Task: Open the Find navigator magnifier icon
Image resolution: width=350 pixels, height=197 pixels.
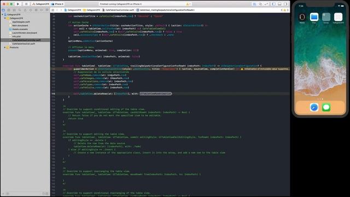Action: [20, 10]
